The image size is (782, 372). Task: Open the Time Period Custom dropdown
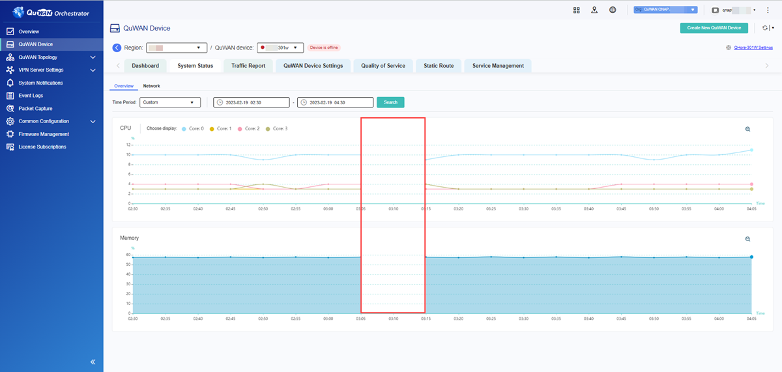170,102
